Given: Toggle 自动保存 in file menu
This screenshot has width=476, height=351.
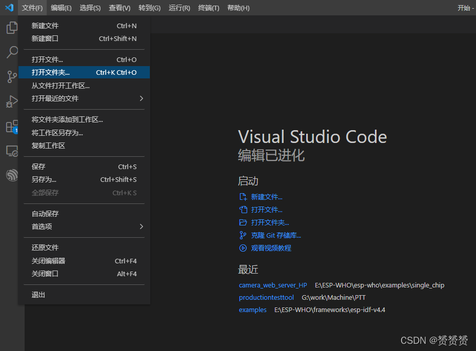Looking at the screenshot, I should pyautogui.click(x=84, y=214).
